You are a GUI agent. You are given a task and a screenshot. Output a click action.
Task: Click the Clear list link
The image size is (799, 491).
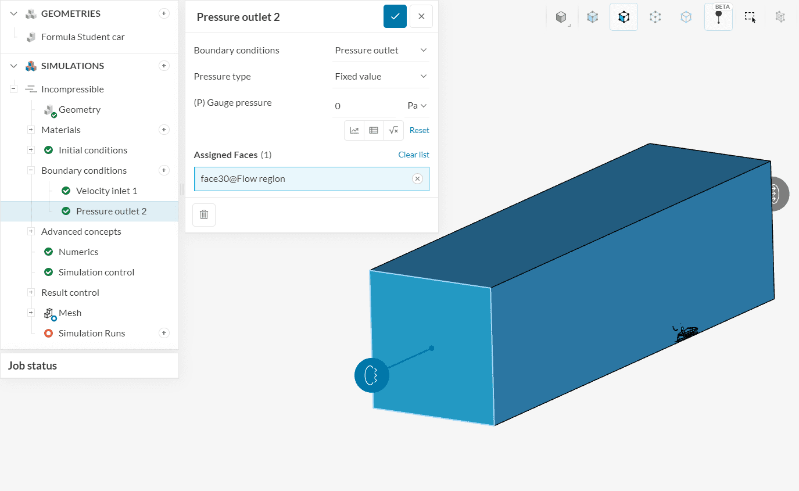coord(413,155)
